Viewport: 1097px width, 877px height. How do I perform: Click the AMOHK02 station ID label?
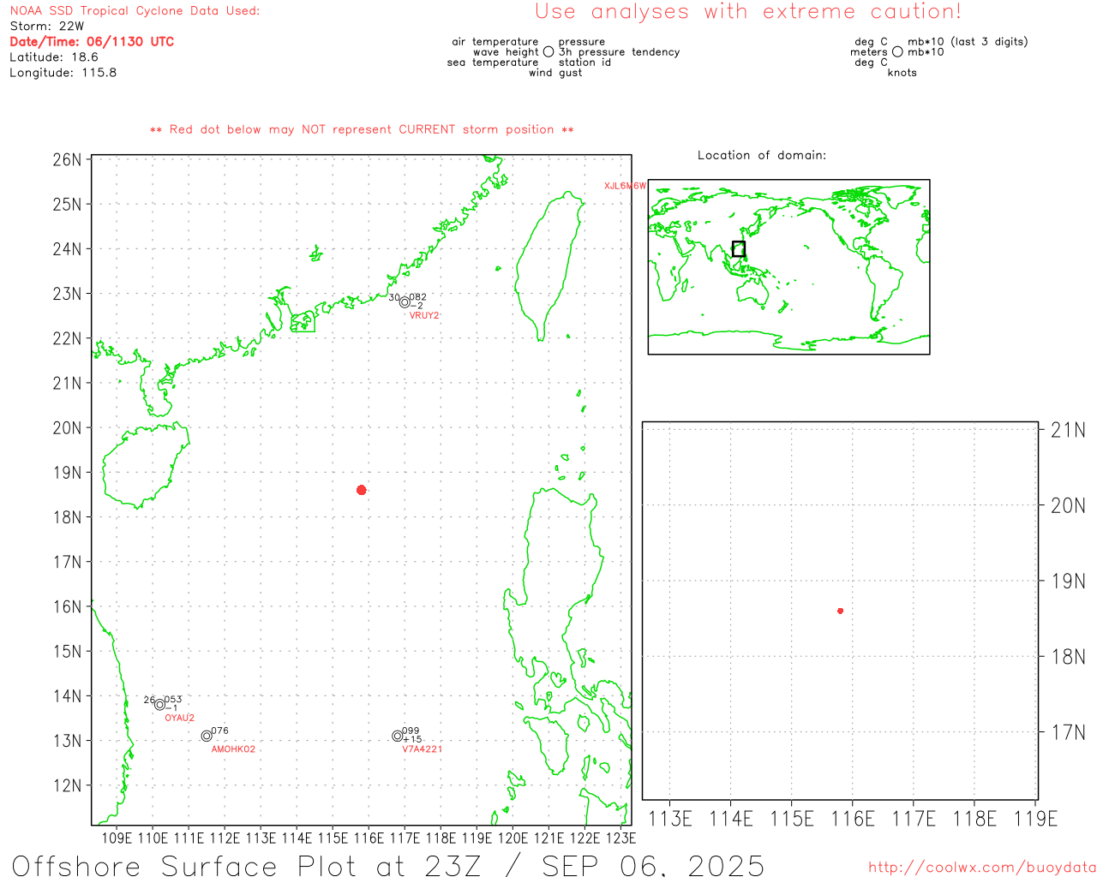233,749
